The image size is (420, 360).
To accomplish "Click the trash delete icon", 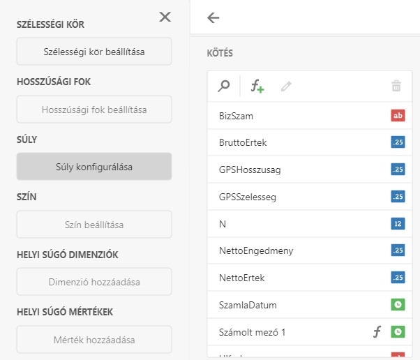I will point(396,87).
